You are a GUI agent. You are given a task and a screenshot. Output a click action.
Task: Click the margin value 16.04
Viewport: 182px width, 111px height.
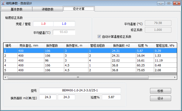click(145, 55)
